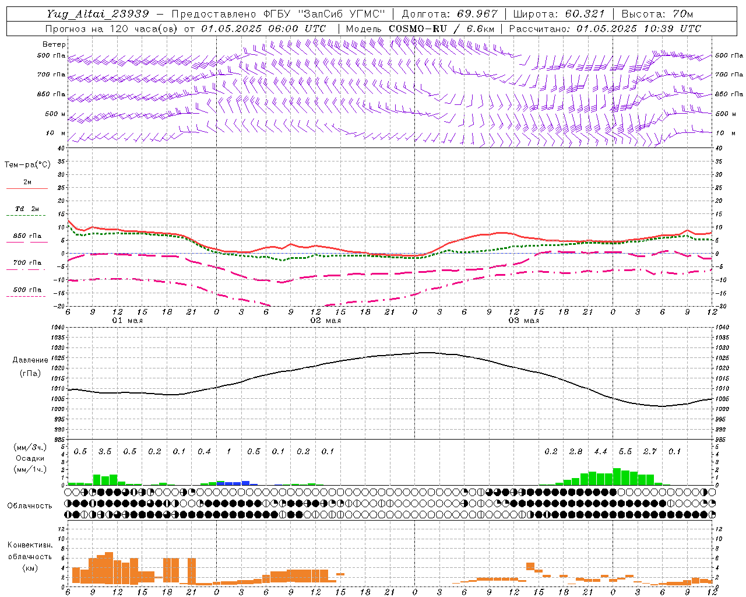The height and width of the screenshot is (597, 746).
Task: Click the red 2м temperature legend line
Action: [27, 189]
